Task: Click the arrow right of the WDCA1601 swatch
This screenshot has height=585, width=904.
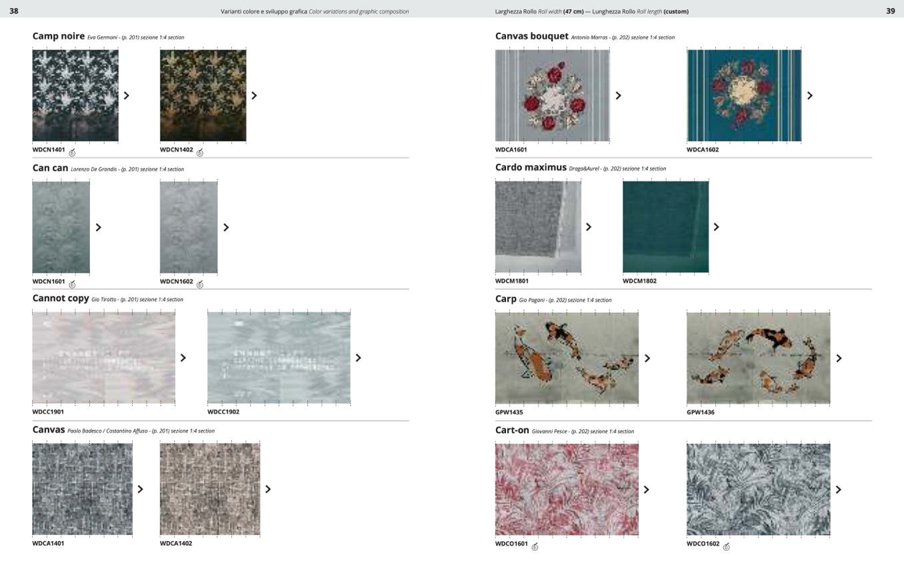Action: pos(618,96)
